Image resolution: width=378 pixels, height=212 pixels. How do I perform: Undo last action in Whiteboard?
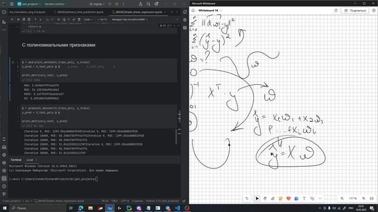(x=247, y=198)
